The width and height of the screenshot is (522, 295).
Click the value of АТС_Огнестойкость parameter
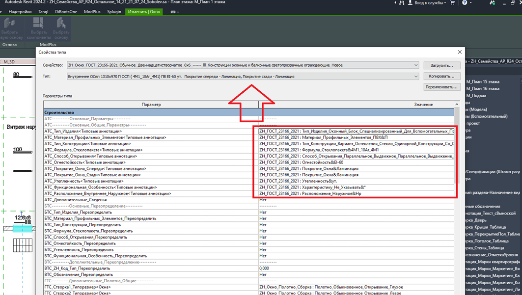[356, 162]
